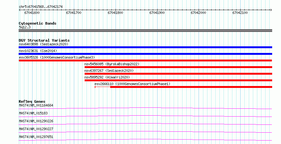Open the DGV Structural Variants track title
This screenshot has width=281, height=144.
[x=44, y=40]
